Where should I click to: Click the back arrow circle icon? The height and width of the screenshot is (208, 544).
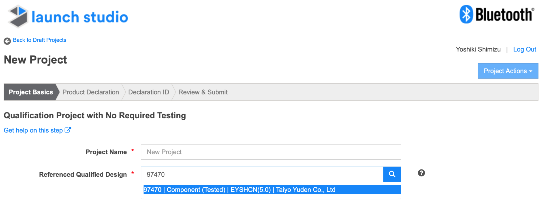click(7, 41)
